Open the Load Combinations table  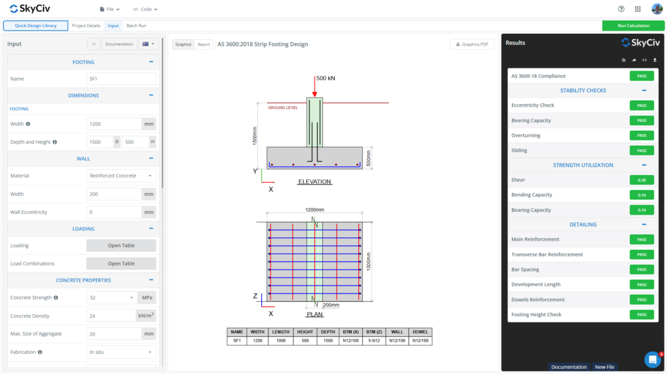tap(121, 263)
